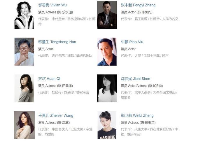
Task: Select Zhen'er Wang's portrait photo
Action: coord(24,125)
